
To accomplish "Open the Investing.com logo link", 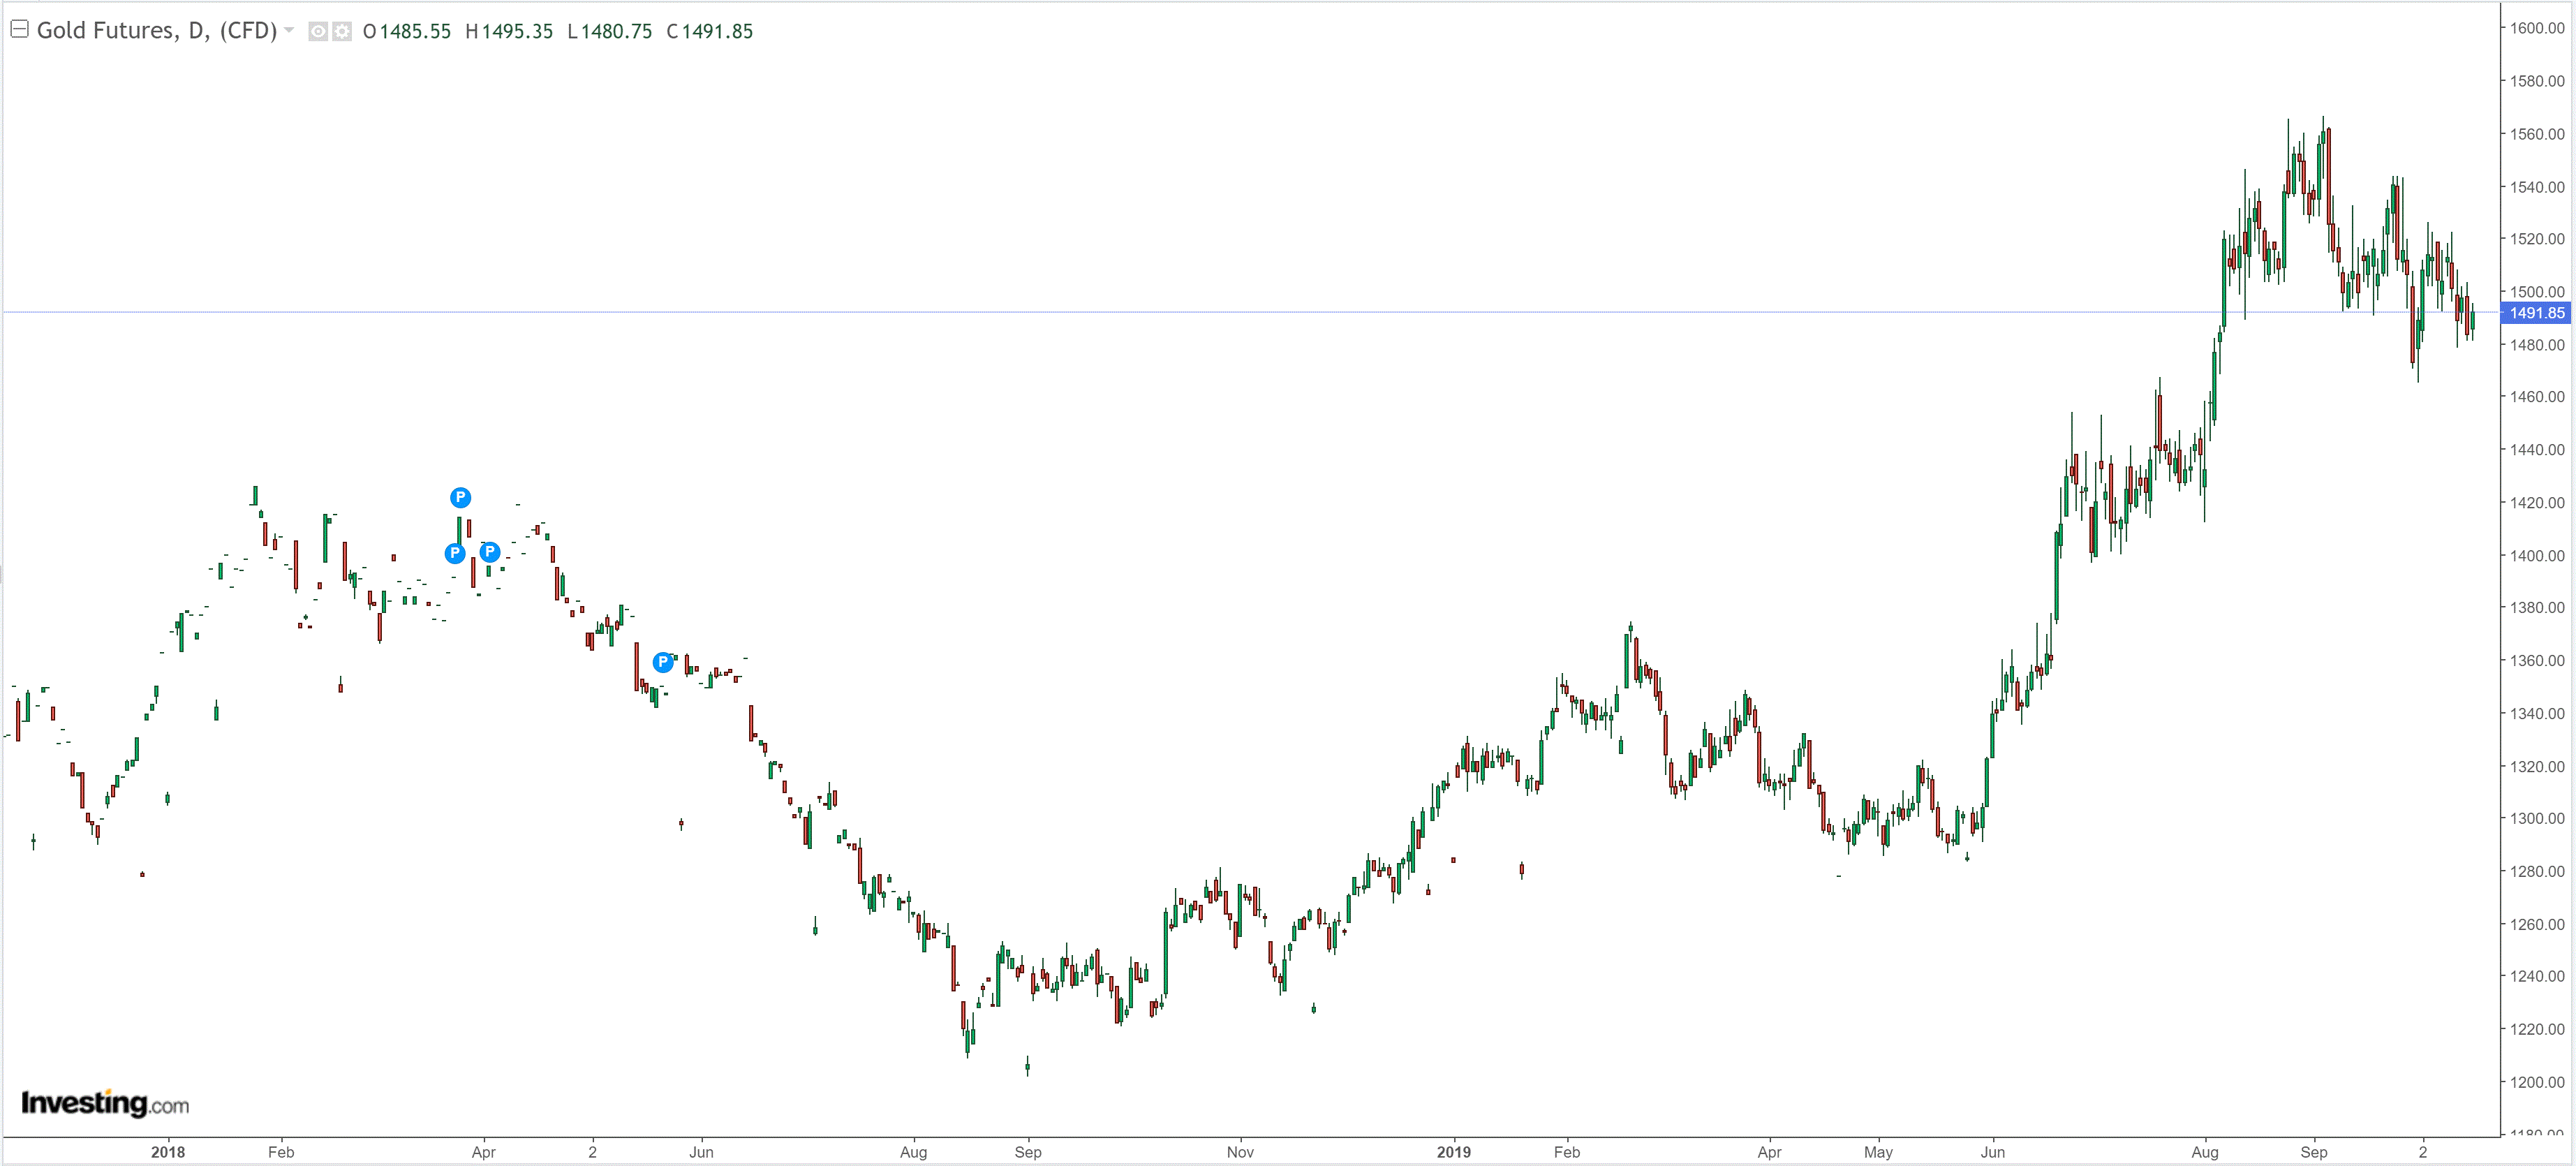I will (105, 1103).
